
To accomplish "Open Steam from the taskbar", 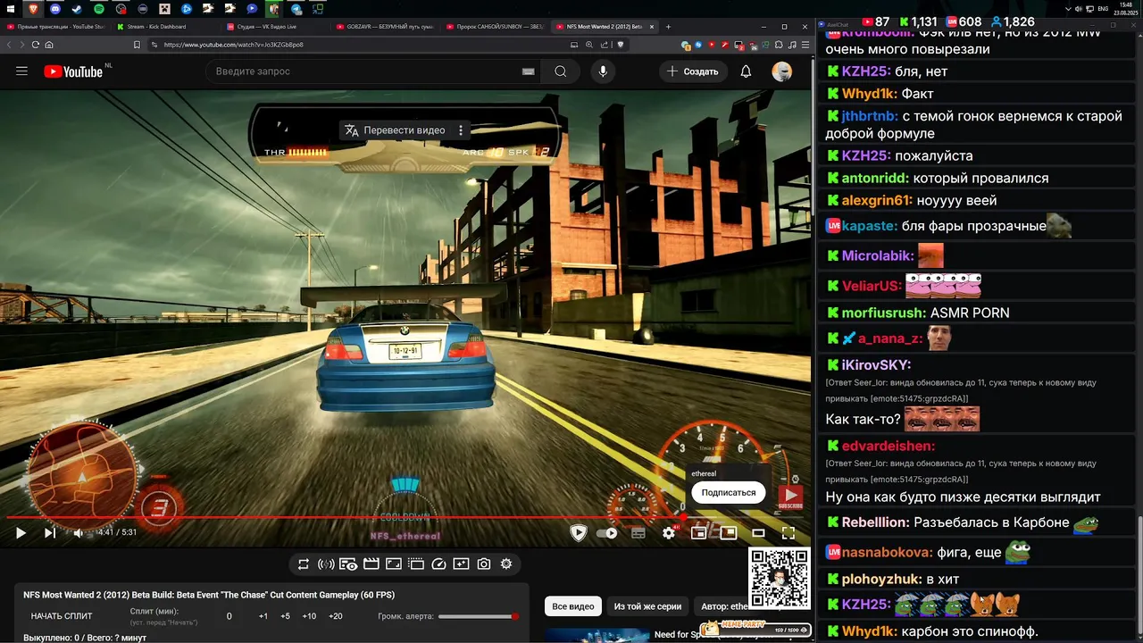I will 77,8.
